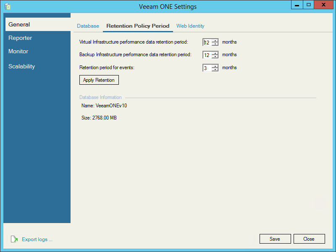Maximize the Veeam ONE Settings window
This screenshot has width=336, height=252.
[x=309, y=5]
